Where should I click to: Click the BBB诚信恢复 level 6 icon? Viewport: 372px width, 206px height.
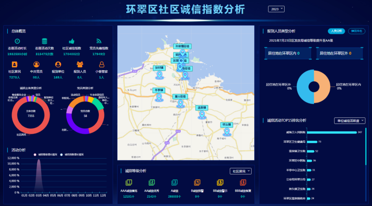click(243, 182)
